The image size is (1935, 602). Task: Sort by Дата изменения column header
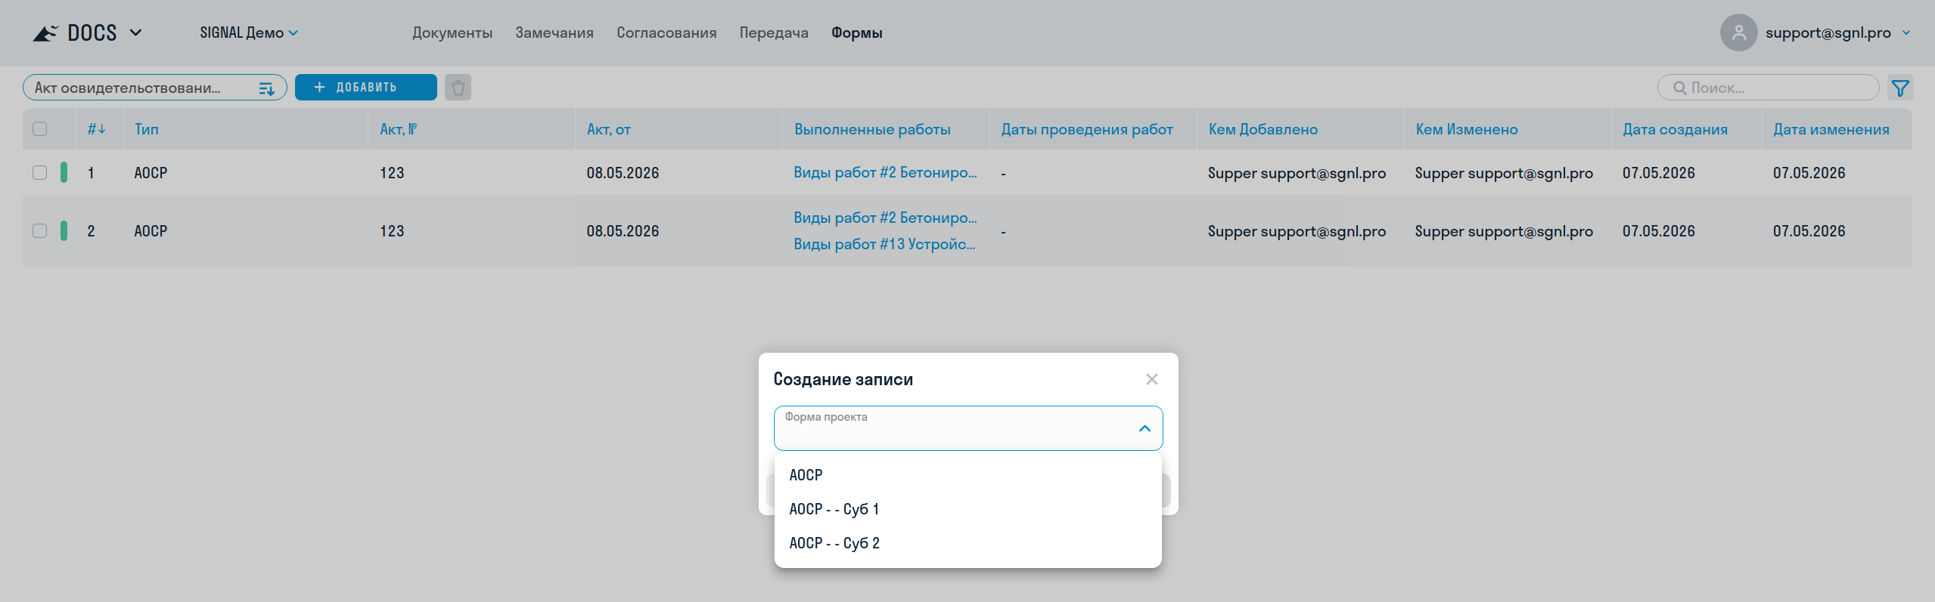click(x=1831, y=129)
